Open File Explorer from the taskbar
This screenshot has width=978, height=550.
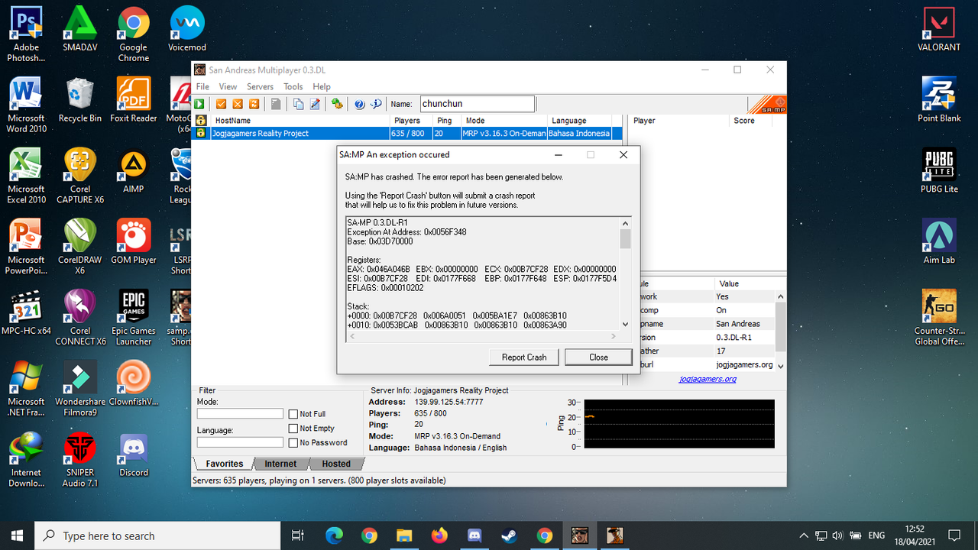pyautogui.click(x=403, y=535)
